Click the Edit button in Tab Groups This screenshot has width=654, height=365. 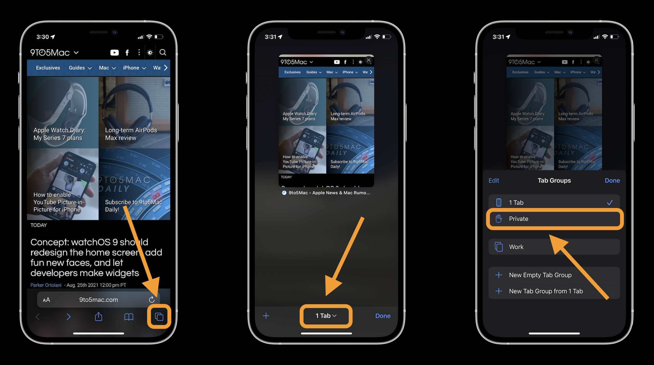click(x=494, y=181)
